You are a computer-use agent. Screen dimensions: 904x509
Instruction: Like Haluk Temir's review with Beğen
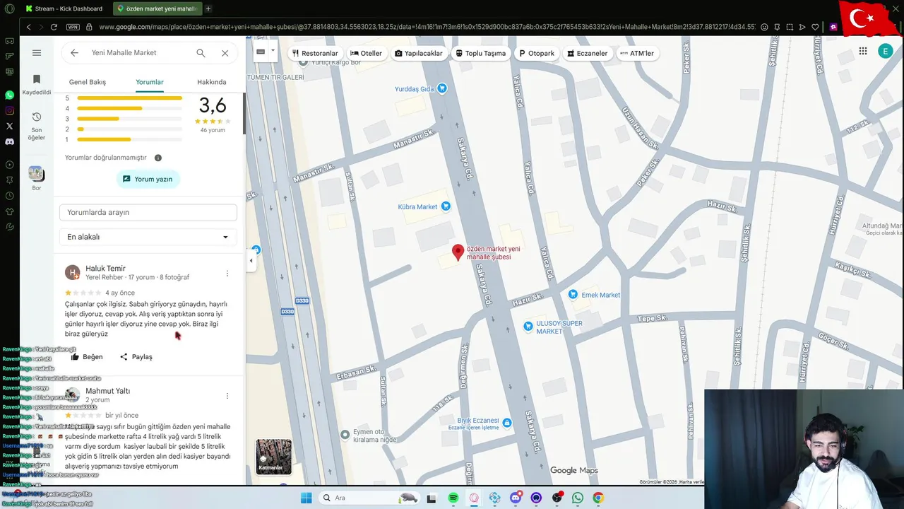coord(87,357)
